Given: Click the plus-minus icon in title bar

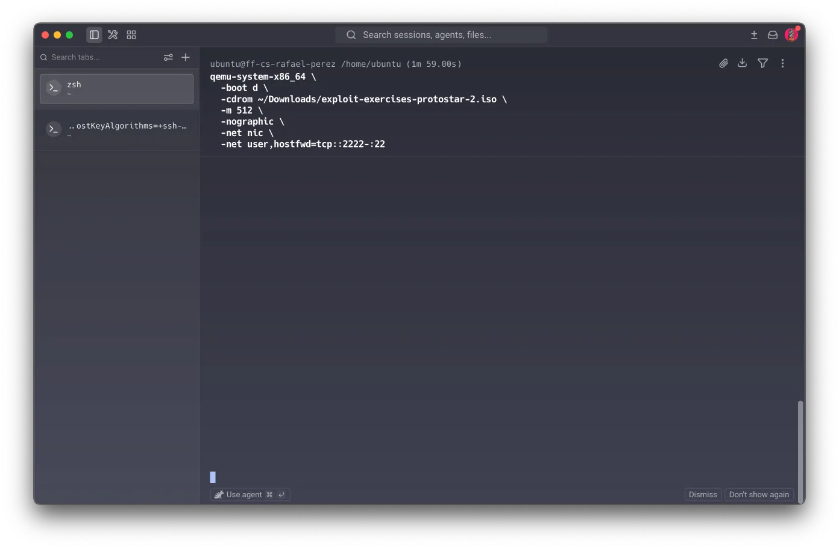Looking at the screenshot, I should click(754, 35).
